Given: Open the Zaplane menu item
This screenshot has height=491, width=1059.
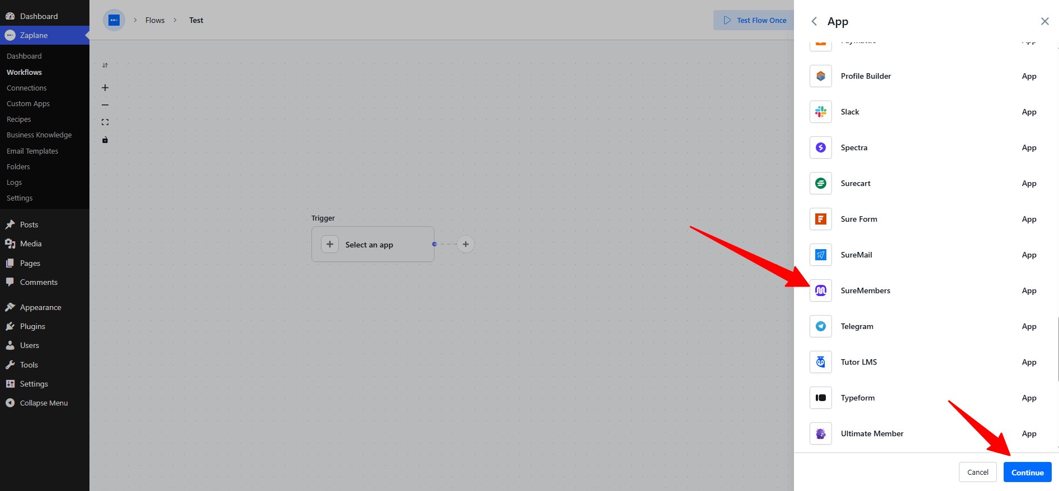Looking at the screenshot, I should (45, 35).
